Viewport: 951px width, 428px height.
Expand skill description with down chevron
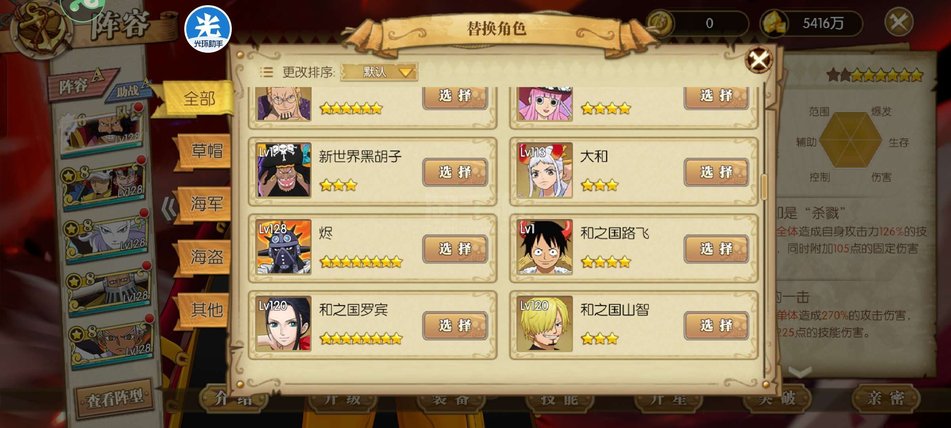[x=800, y=372]
